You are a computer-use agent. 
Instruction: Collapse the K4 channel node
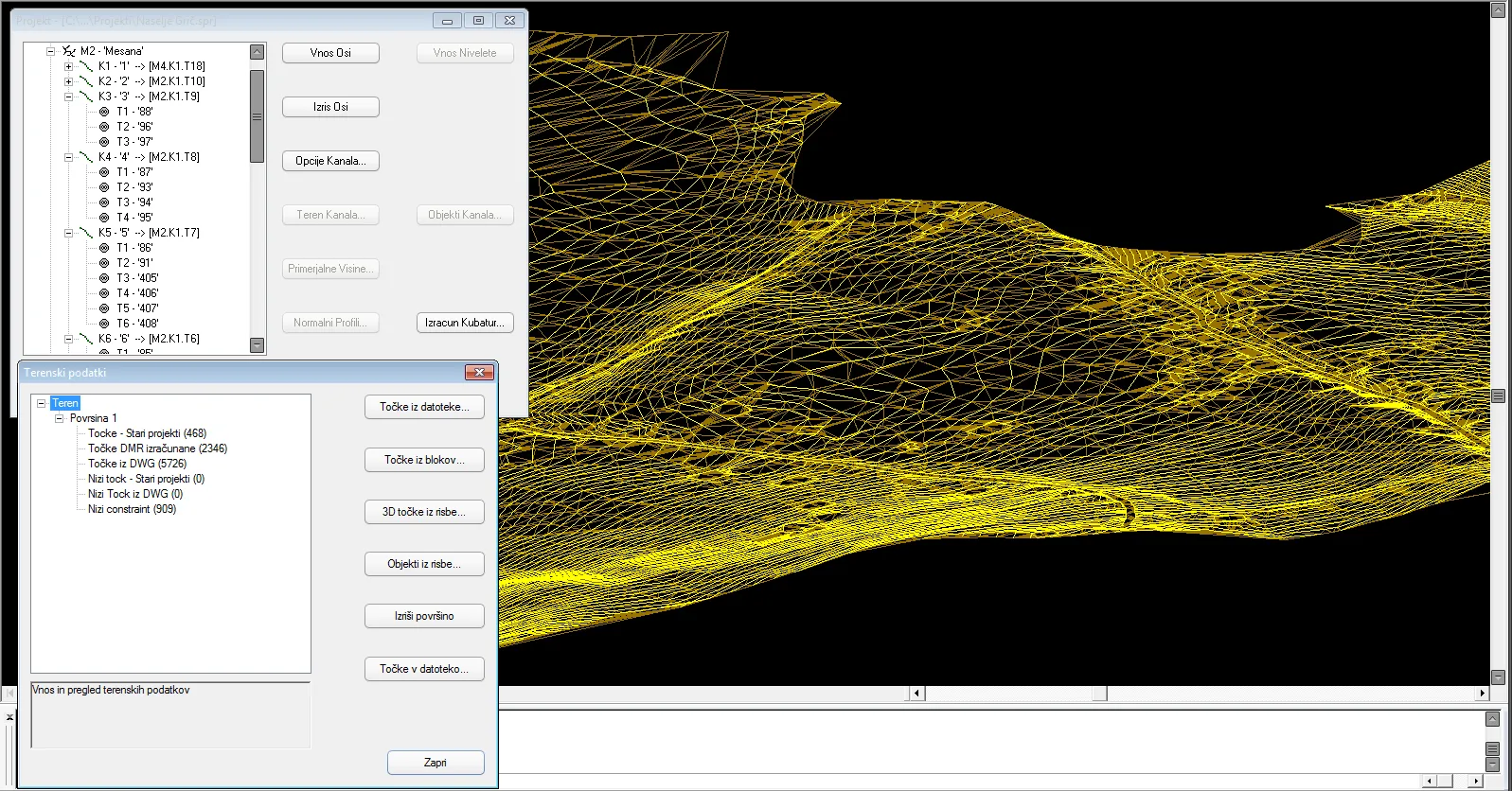click(x=68, y=157)
